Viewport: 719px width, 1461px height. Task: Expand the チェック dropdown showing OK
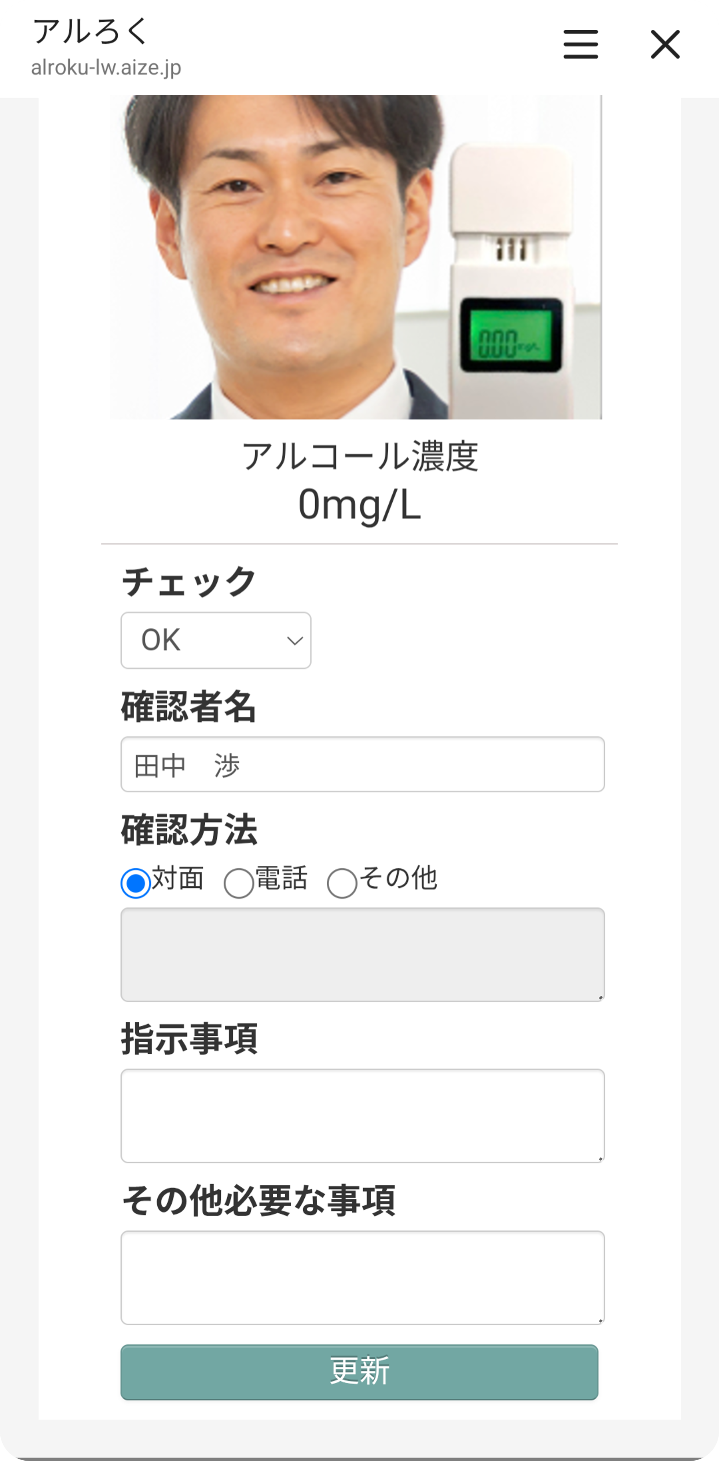click(x=216, y=640)
